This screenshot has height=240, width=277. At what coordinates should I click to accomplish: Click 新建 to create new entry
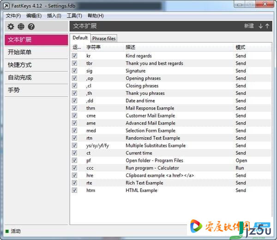[249, 26]
